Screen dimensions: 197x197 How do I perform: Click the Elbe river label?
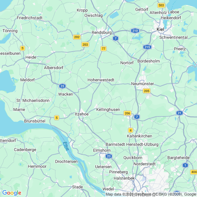coord(66,146)
